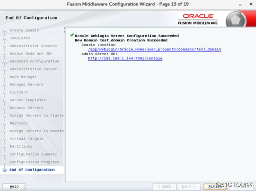This screenshot has width=256, height=191.
Task: Select the Node Manager step
Action: [x=23, y=77]
